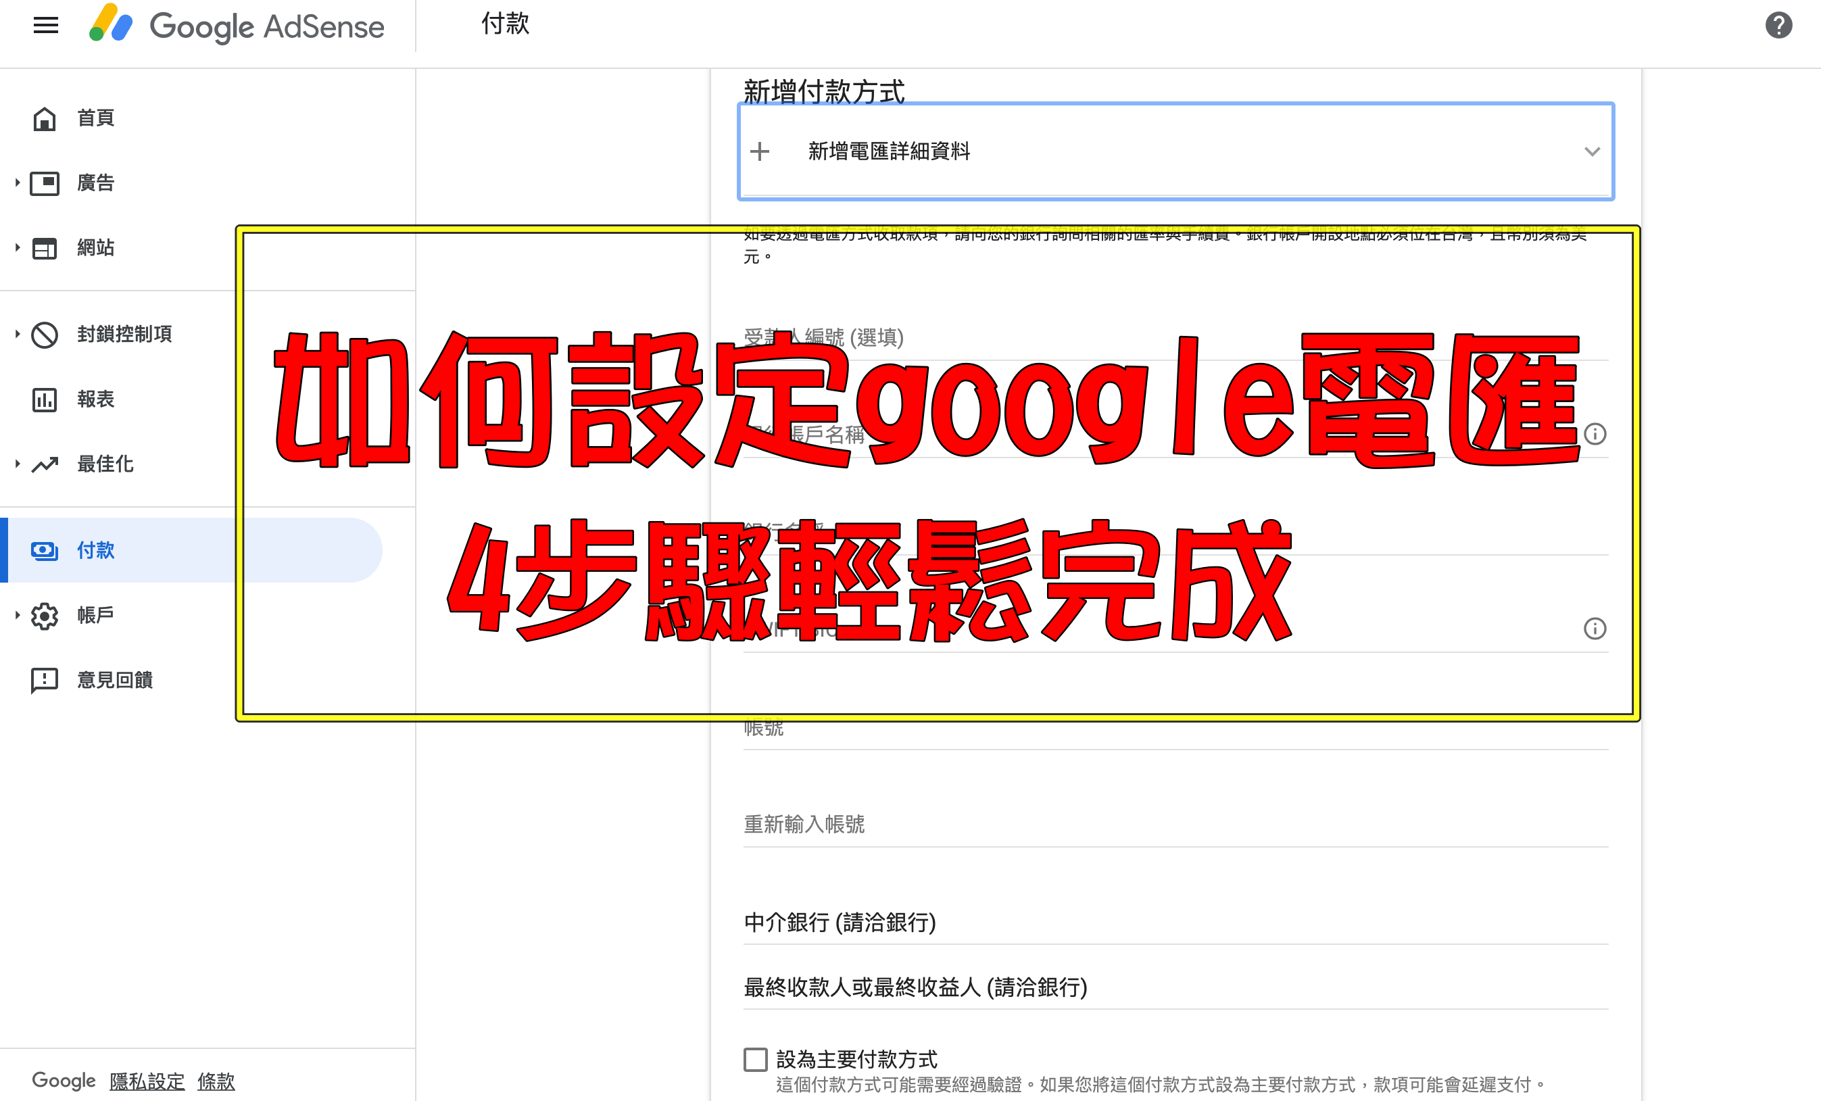The width and height of the screenshot is (1821, 1101).
Task: Open the 條款 terms link
Action: [x=215, y=1080]
